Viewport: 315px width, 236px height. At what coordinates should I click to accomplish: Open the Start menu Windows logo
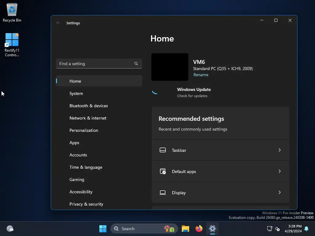coord(103,229)
